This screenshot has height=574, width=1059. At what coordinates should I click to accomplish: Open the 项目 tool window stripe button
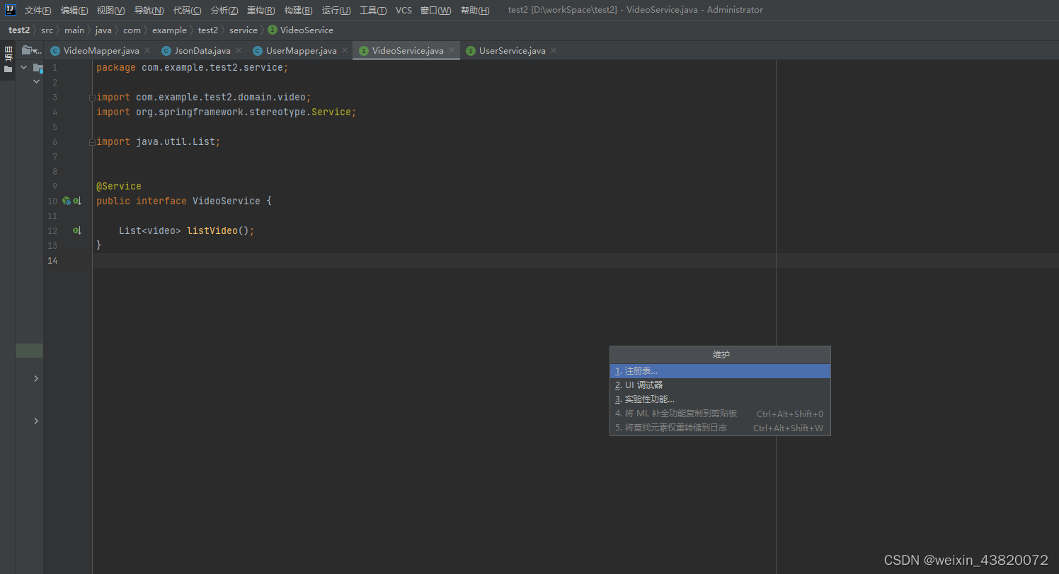(8, 59)
